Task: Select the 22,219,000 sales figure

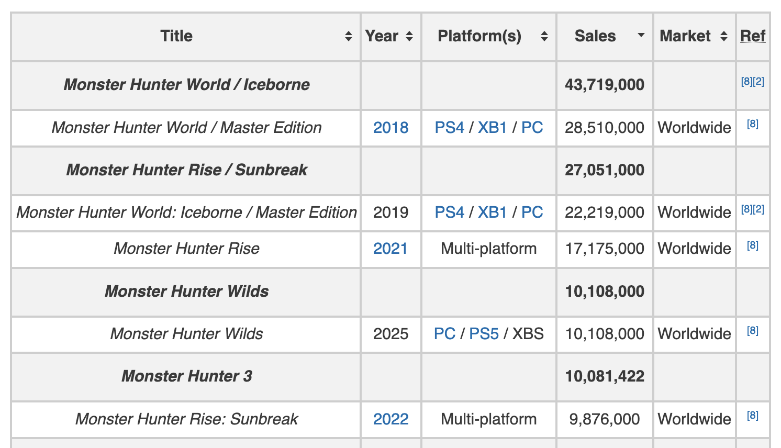Action: (x=605, y=212)
